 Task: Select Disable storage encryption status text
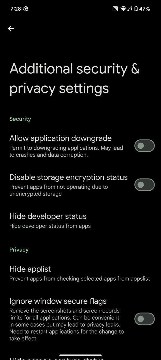click(x=69, y=177)
